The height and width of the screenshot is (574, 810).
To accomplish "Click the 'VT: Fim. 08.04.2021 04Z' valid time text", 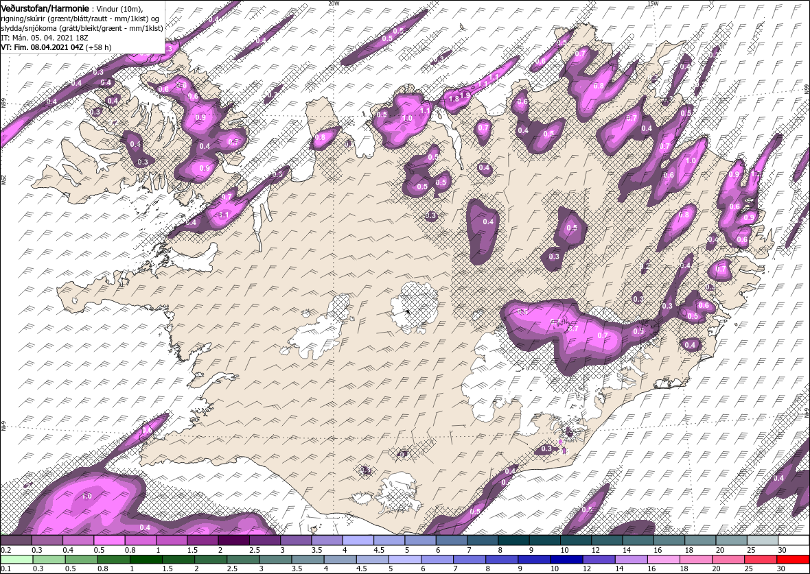I will 43,47.
